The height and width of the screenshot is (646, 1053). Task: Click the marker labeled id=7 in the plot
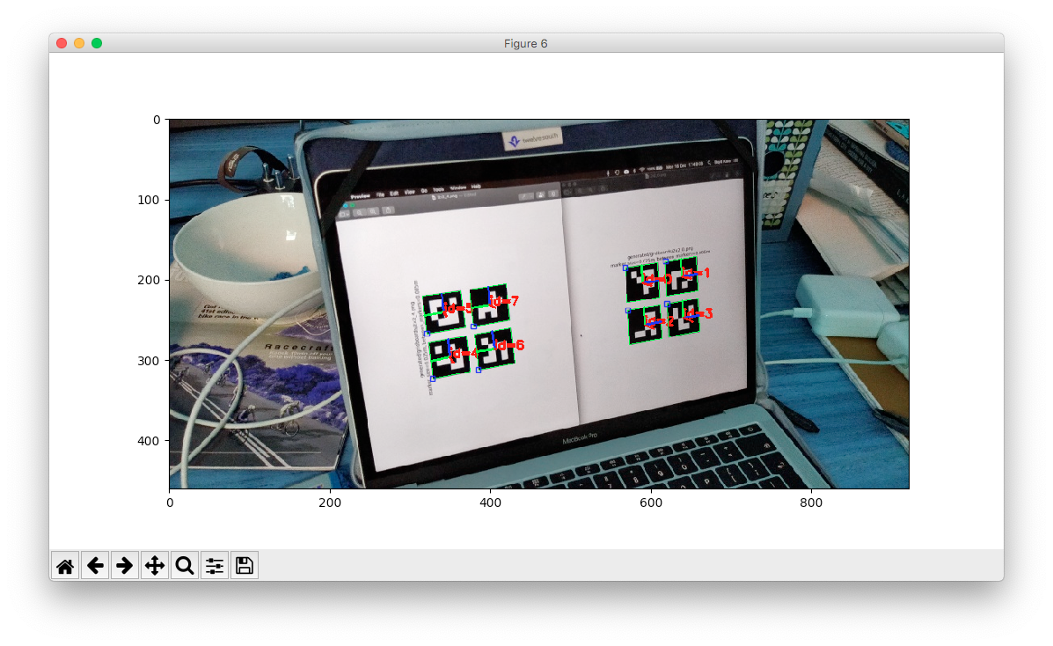click(x=489, y=305)
